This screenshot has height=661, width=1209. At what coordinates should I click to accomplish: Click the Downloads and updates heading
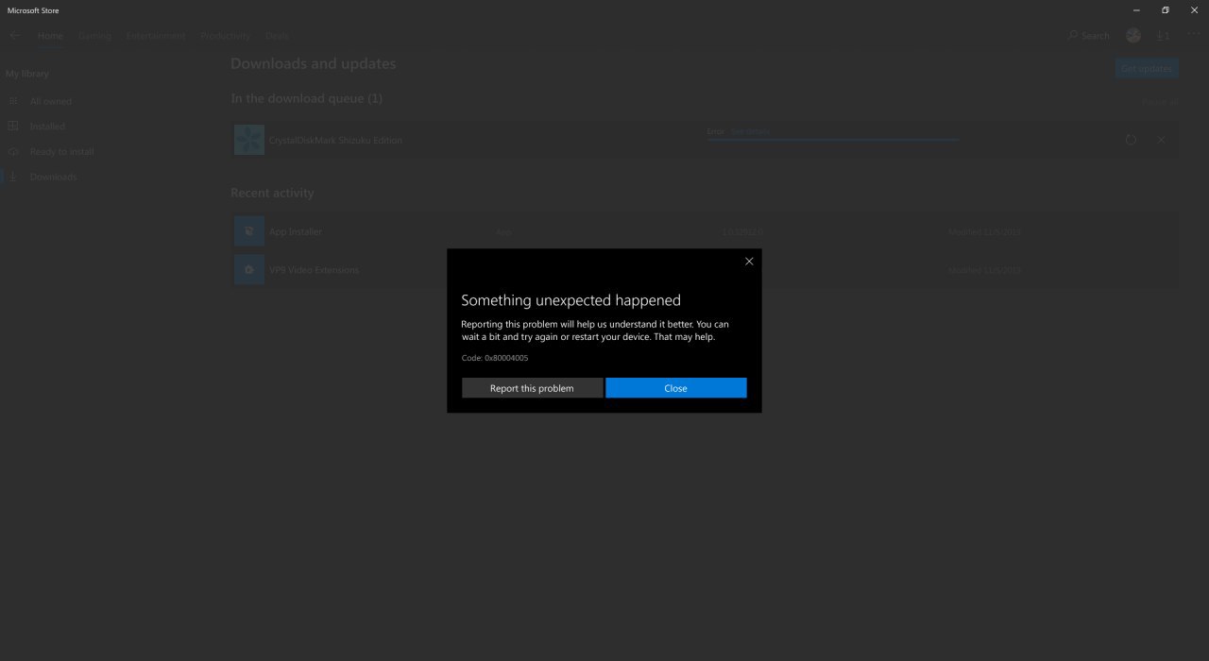click(x=314, y=64)
